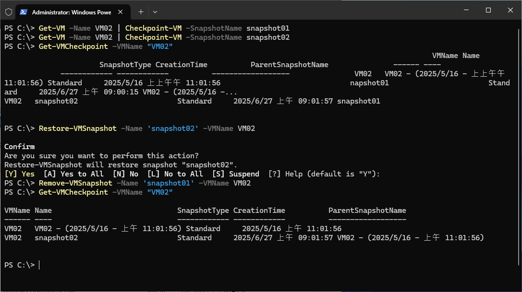Click the ParentSnapshotName header in the lower table

[367, 210]
